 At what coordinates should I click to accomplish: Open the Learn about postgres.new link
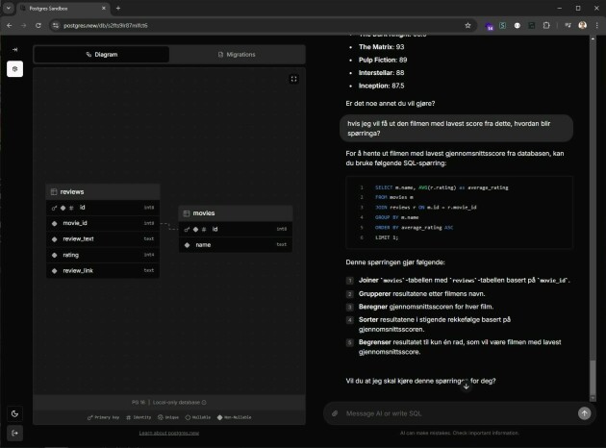(x=169, y=433)
